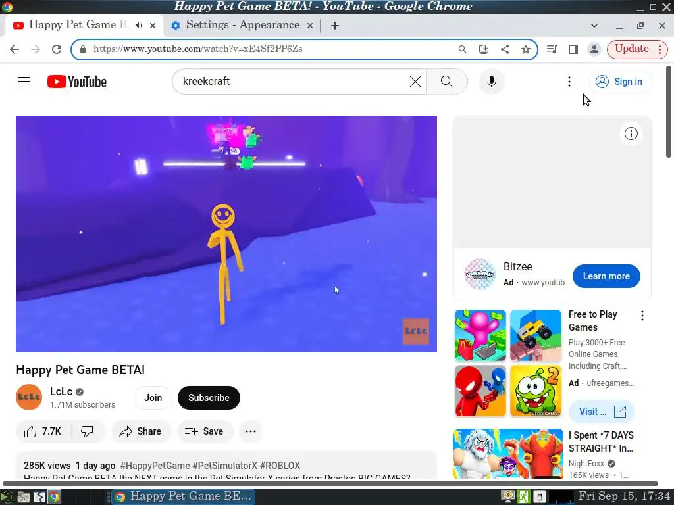Image resolution: width=674 pixels, height=505 pixels.
Task: Open the system start menu icon
Action: point(7,497)
